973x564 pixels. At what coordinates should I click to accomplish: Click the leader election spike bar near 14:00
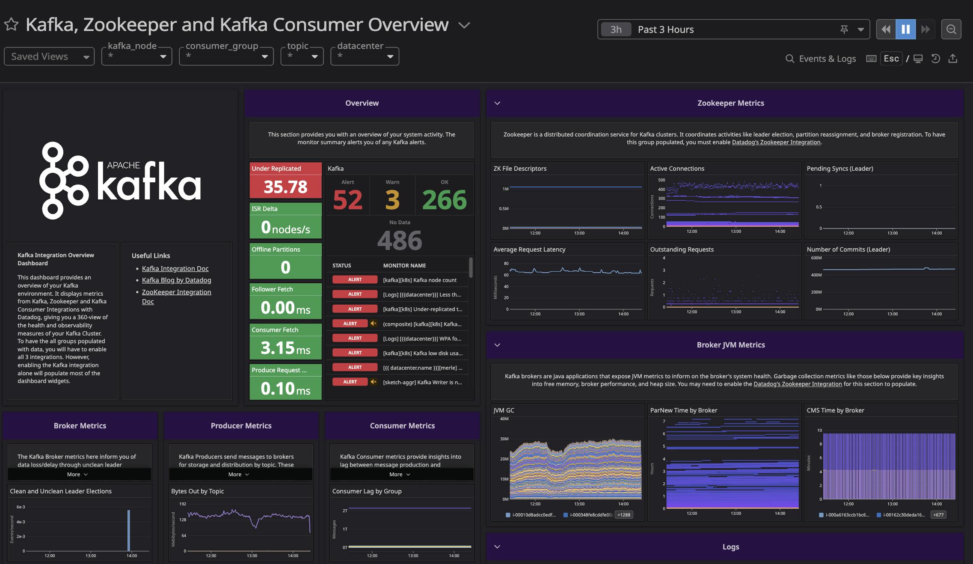coord(128,530)
